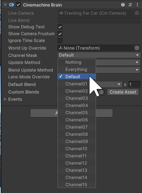Click the Custom Blends label
142x193 pixels.
pos(24,92)
